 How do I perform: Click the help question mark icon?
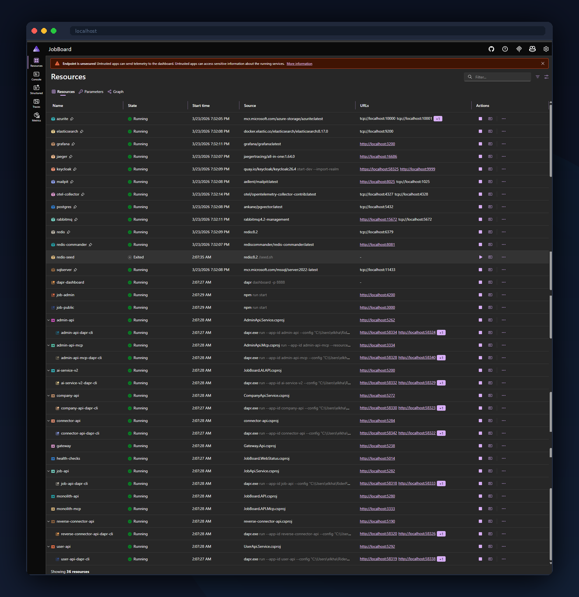(505, 49)
